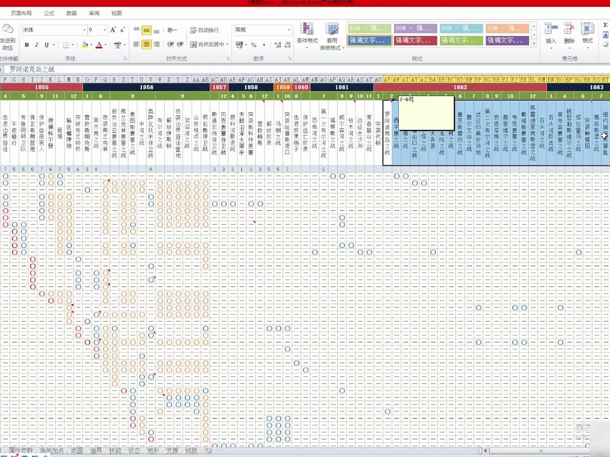Open the Merge and Center dropdown arrow
The image size is (610, 457).
[227, 44]
